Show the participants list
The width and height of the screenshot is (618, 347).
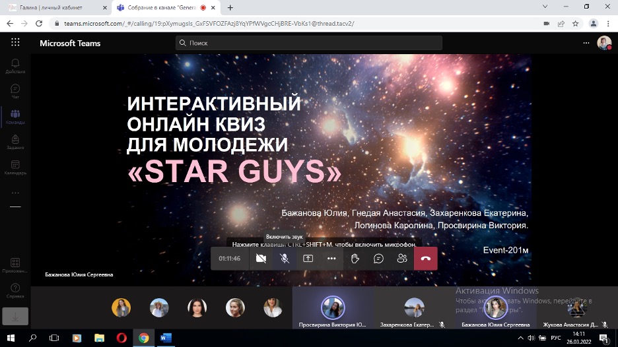click(x=402, y=259)
